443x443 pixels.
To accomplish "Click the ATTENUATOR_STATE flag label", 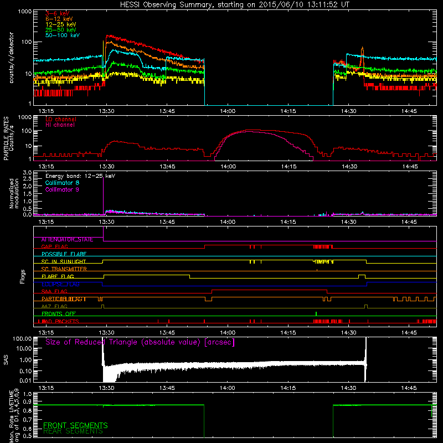I will click(67, 240).
